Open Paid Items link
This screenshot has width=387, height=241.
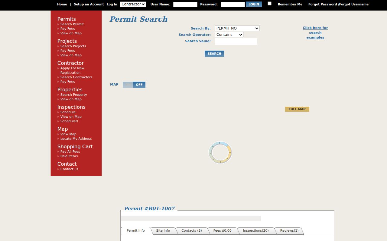pyautogui.click(x=69, y=156)
